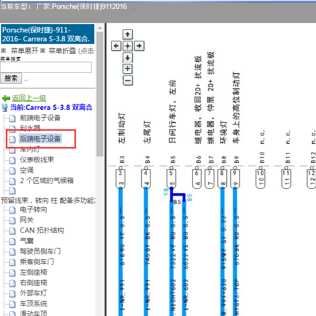Zoom in on the diagram with the plus button
The image size is (316, 316).
[128, 69]
